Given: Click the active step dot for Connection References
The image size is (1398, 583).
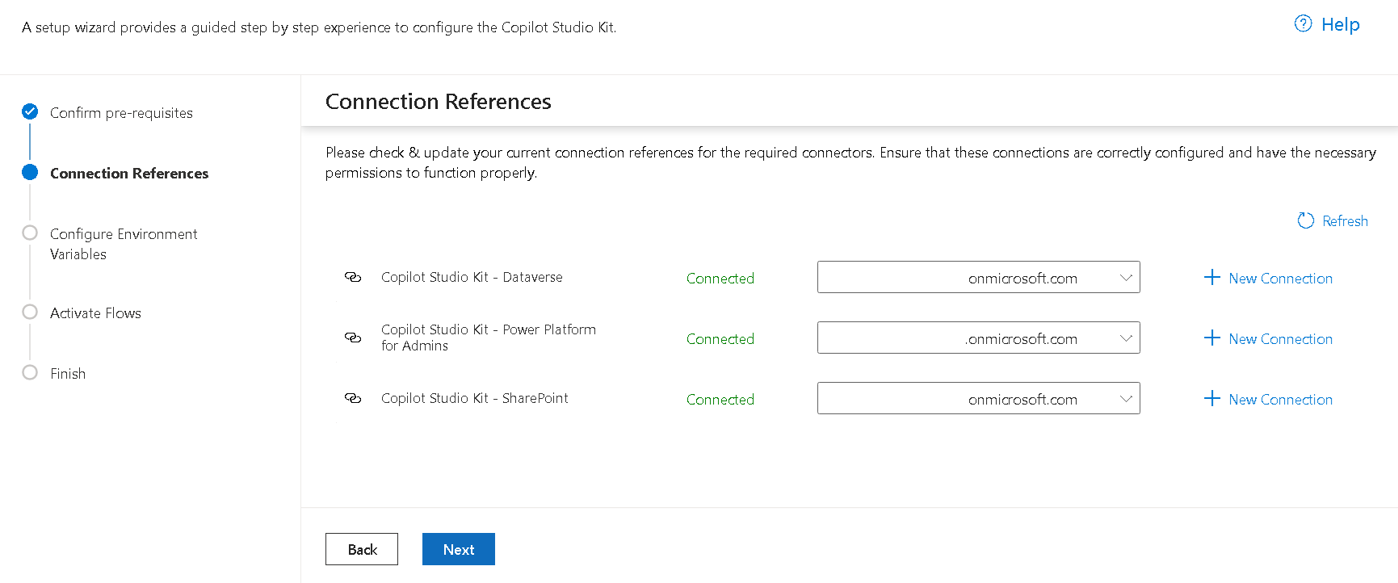Looking at the screenshot, I should [x=30, y=172].
